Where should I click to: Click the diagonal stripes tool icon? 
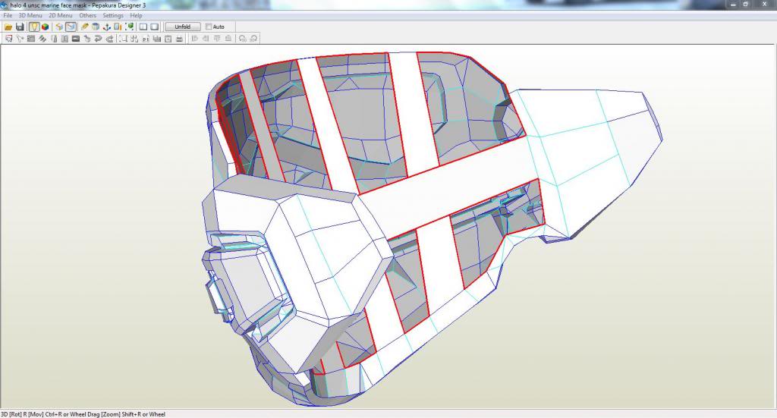pos(42,39)
